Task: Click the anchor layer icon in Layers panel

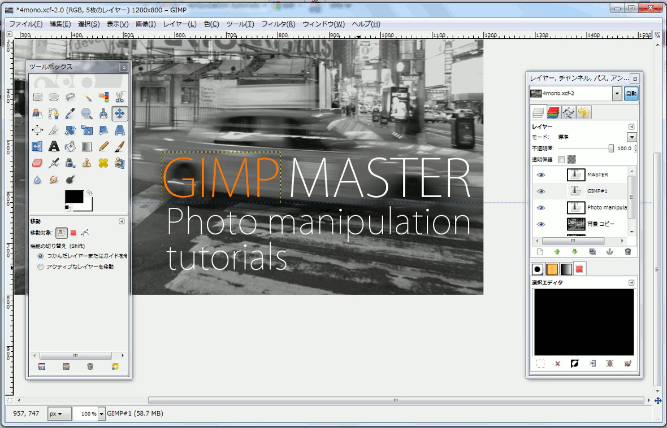Action: (x=610, y=252)
